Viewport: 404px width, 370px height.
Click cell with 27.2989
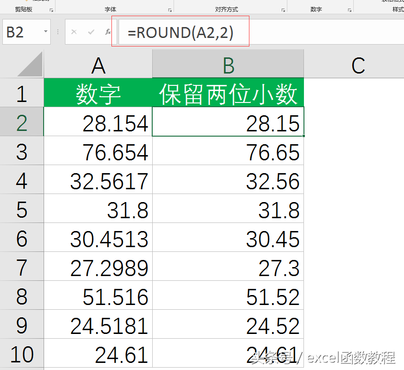(98, 266)
